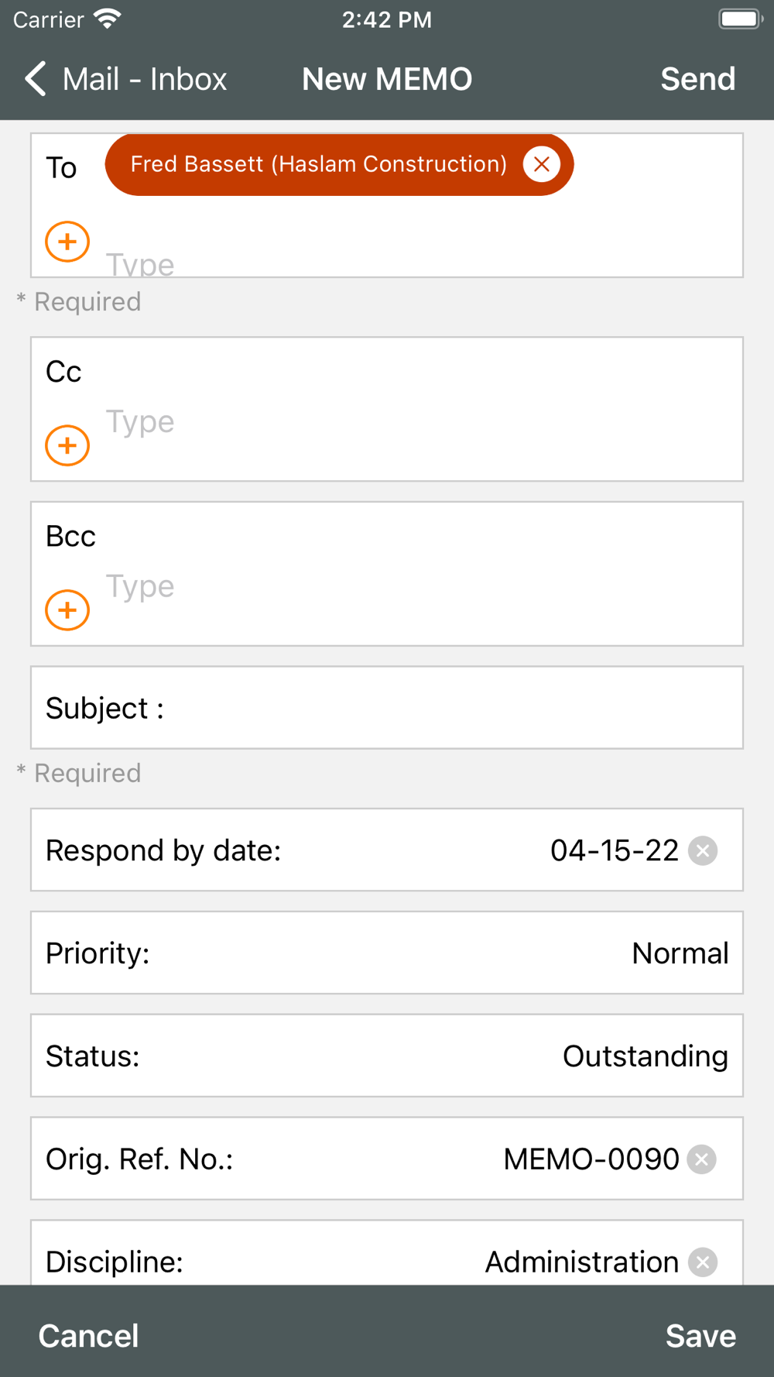Cancel the new memo
The image size is (774, 1377).
point(88,1335)
